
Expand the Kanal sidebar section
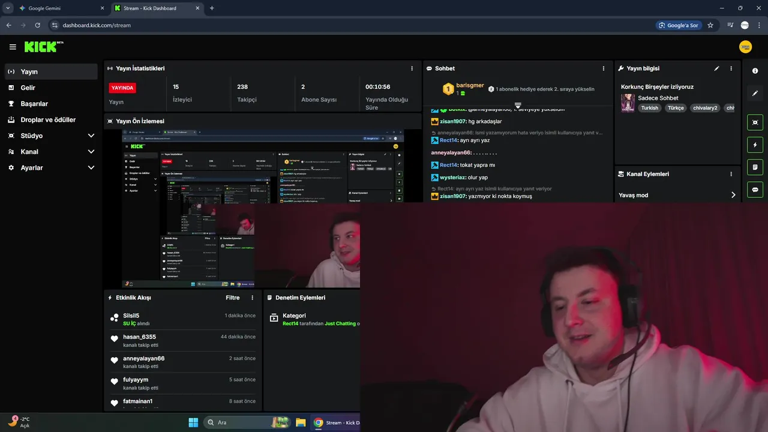coord(51,152)
